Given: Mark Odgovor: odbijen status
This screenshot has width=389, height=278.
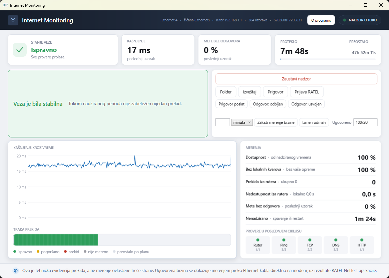Looking at the screenshot, I should point(268,104).
